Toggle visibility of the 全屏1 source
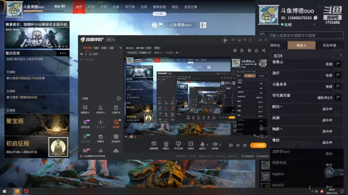The image size is (348, 195). [x=81, y=54]
